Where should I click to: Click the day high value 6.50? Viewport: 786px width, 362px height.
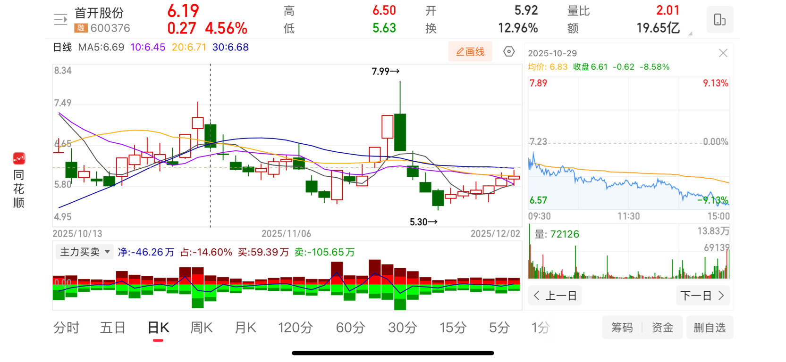click(384, 10)
